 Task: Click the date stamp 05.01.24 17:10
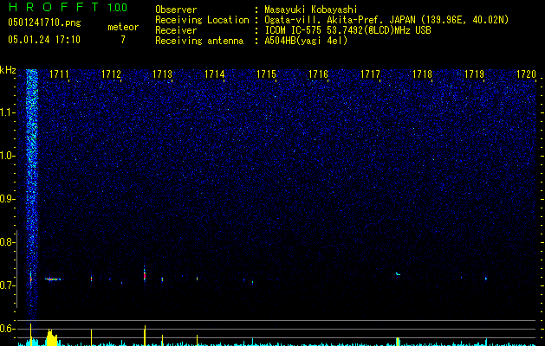[44, 39]
